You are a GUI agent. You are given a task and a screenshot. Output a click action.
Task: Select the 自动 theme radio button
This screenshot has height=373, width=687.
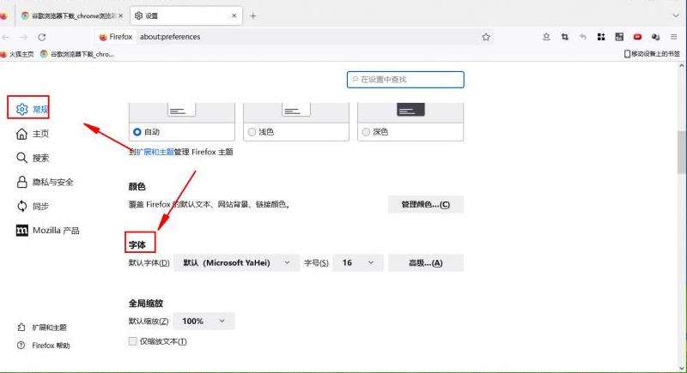(x=137, y=131)
